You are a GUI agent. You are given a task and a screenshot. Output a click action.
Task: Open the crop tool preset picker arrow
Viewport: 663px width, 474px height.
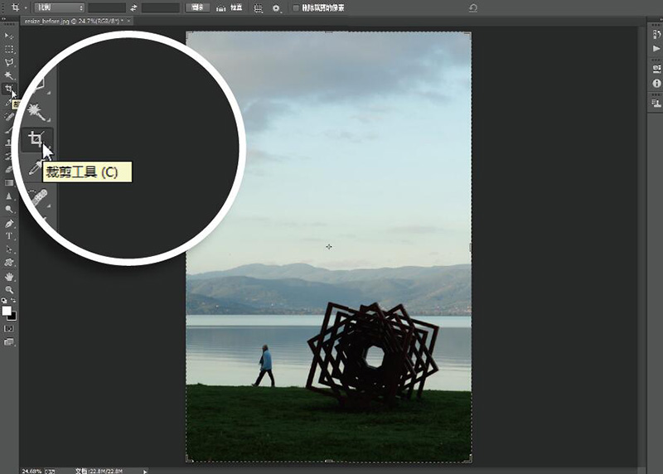tap(27, 7)
